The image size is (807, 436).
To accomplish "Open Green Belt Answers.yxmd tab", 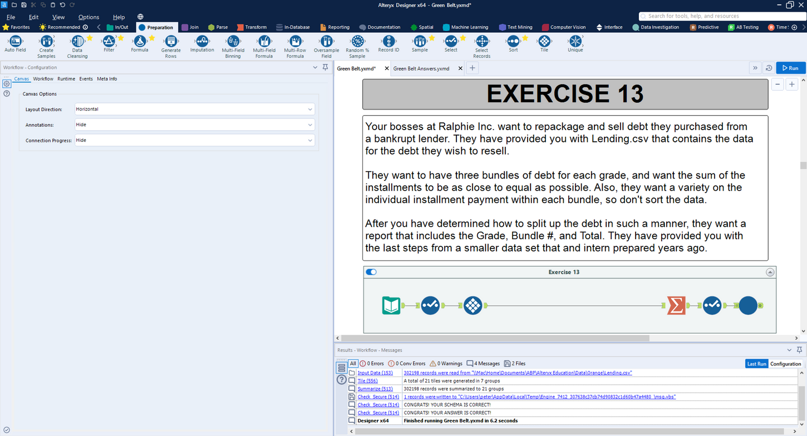I will pyautogui.click(x=421, y=68).
